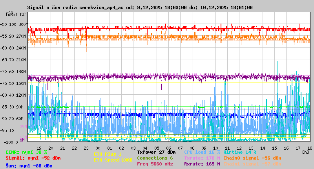Viewport: 314px width, 169px height.
Task: Click the Chain0 signal legend label
Action: (252, 158)
